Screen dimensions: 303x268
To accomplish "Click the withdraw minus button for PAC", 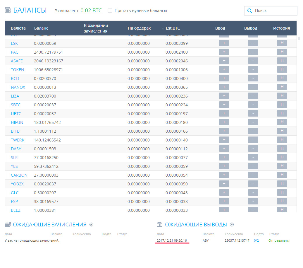I will (x=253, y=52).
